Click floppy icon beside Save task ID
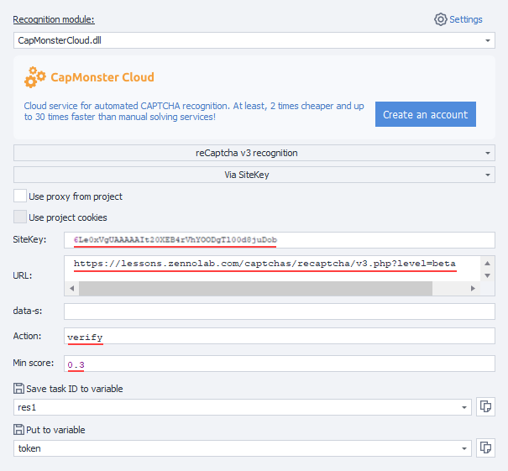Viewport: 508px width, 471px height. (19, 388)
